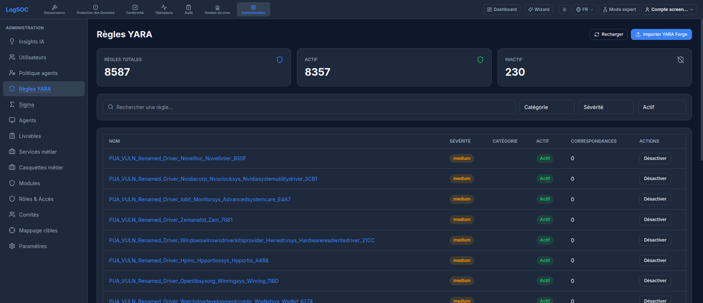Screen dimensions: 703x303
Task: Deactivate the Zemanaltd_Zam_7661 rule
Action: [x=655, y=220]
